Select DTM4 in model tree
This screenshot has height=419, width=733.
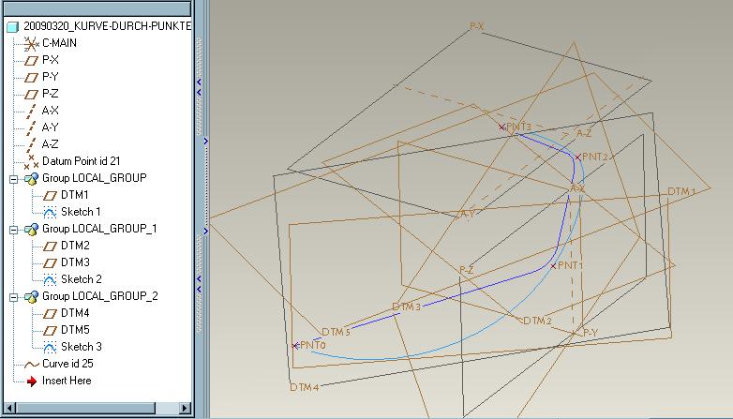click(x=75, y=312)
